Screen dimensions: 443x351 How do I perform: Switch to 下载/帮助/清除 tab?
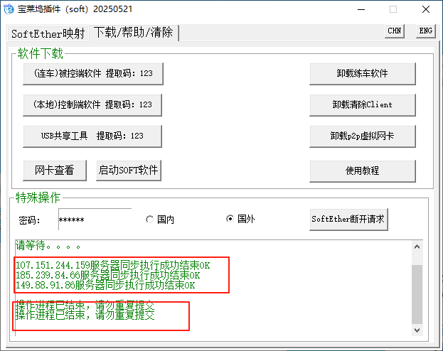coord(134,33)
